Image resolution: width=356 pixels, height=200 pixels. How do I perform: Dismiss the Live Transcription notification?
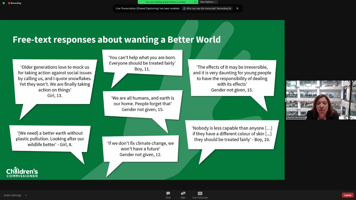[237, 8]
